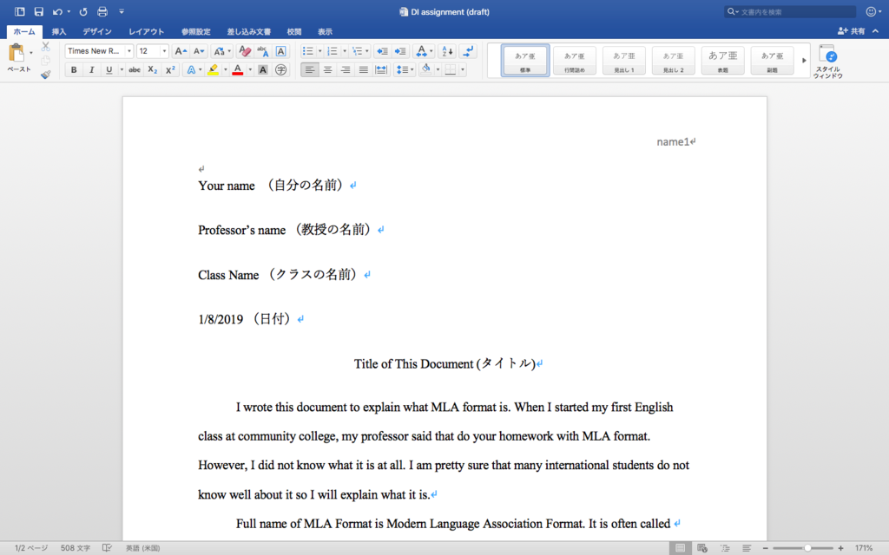Click the Print icon
Image resolution: width=889 pixels, height=555 pixels.
(102, 11)
